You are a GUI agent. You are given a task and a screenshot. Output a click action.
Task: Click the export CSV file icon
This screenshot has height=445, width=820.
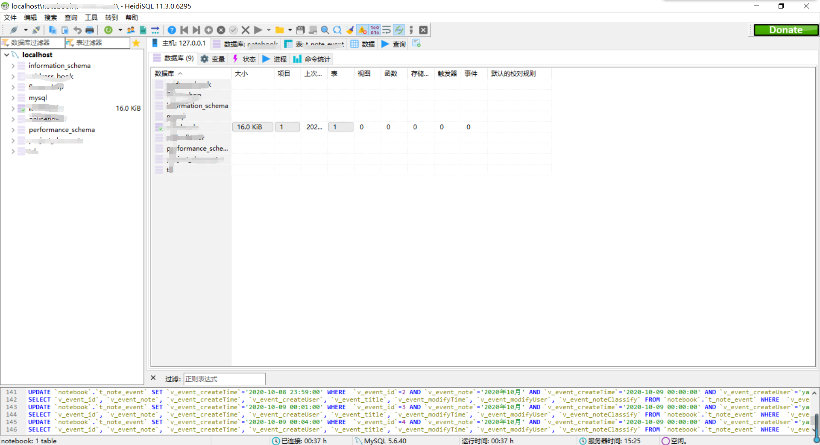point(143,30)
